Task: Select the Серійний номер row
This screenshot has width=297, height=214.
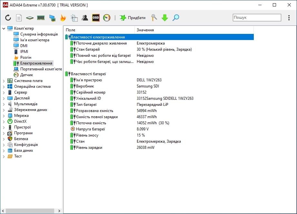Action: click(x=159, y=92)
